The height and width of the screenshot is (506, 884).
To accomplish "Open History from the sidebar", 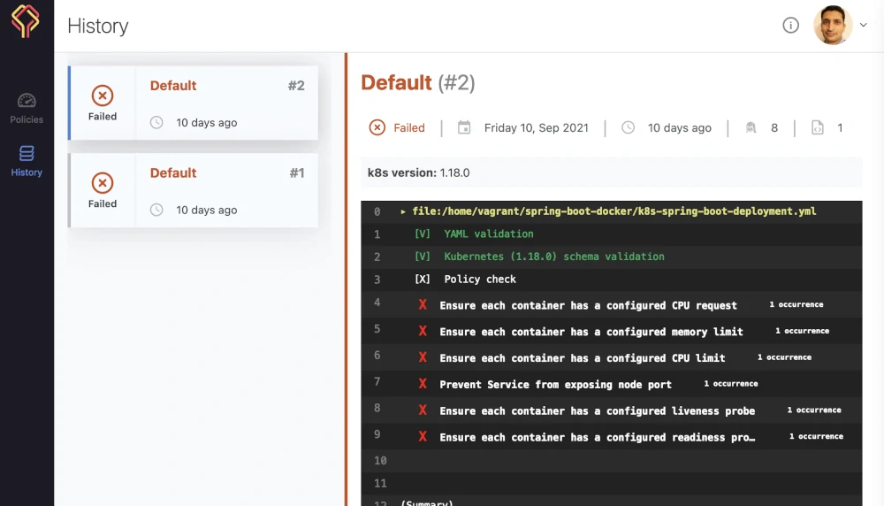I will [27, 161].
